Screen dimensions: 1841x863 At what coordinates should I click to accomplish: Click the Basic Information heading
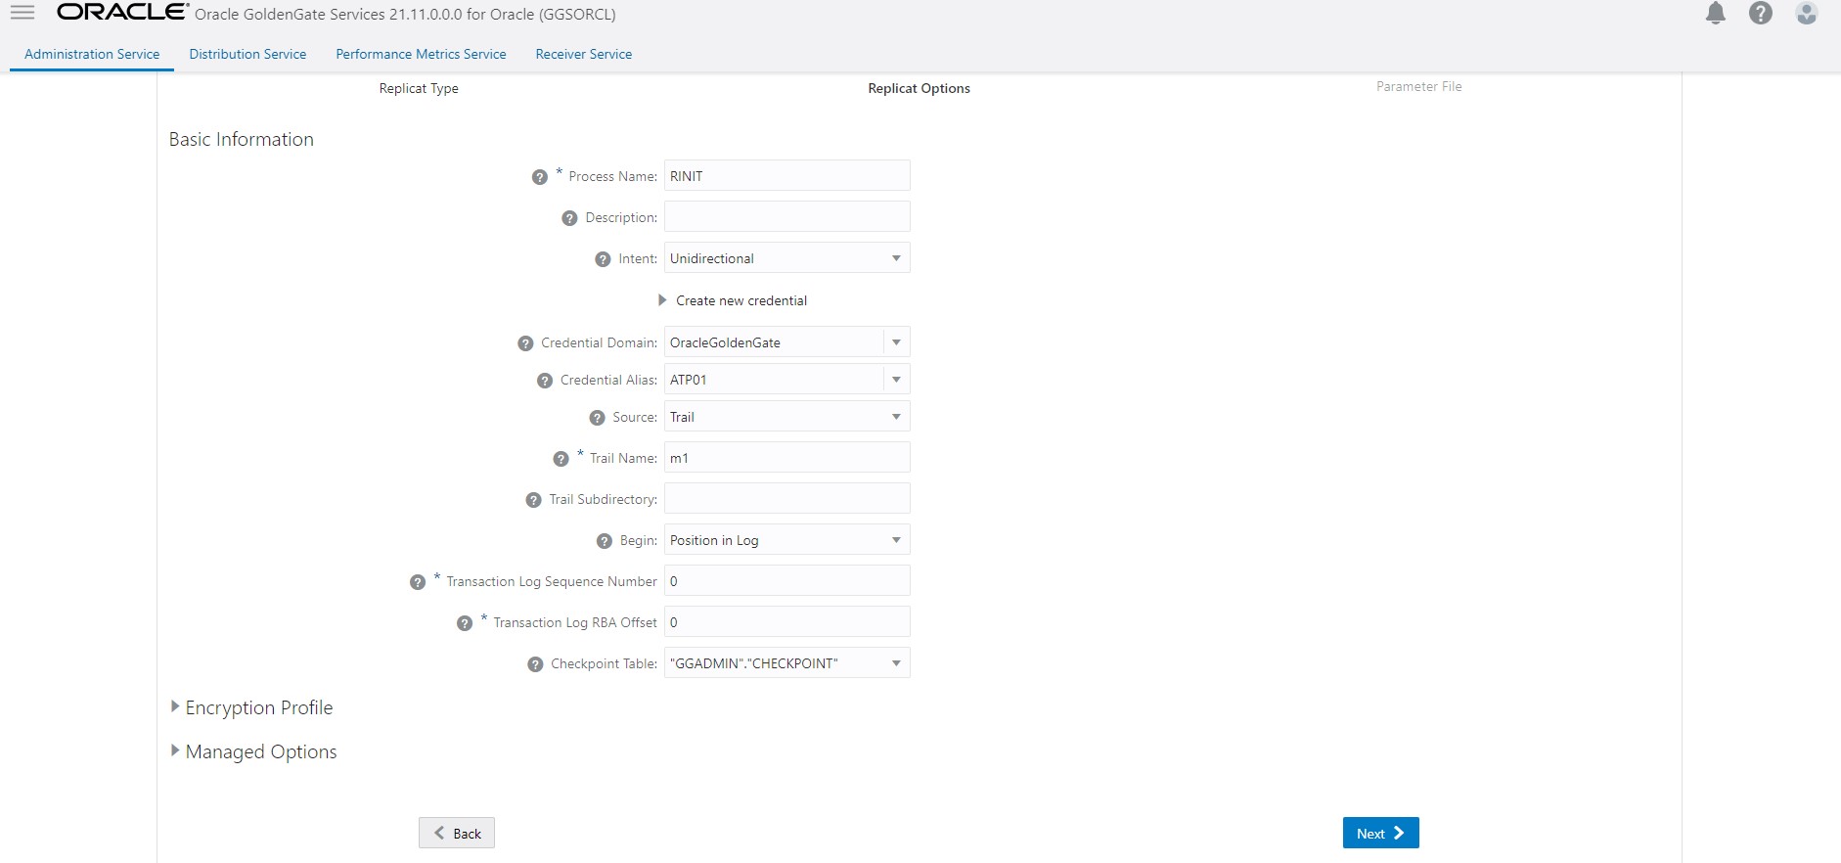(242, 139)
